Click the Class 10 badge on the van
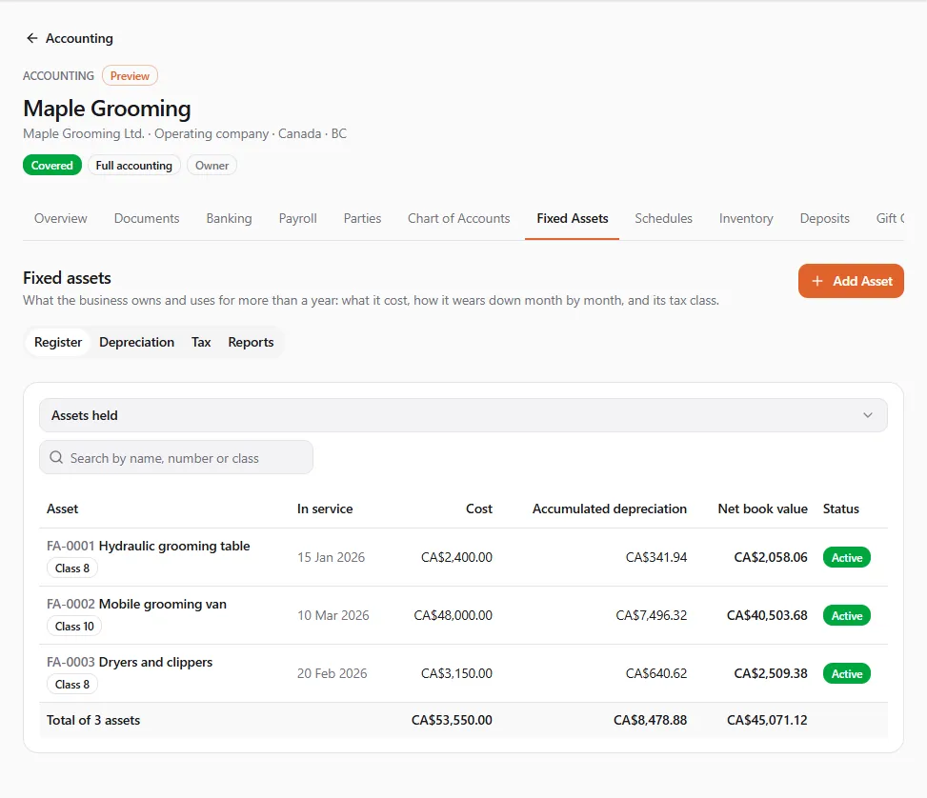 pos(74,627)
